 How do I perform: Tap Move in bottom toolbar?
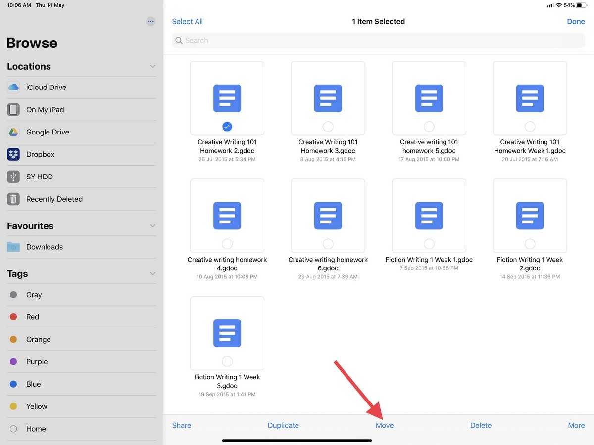385,425
